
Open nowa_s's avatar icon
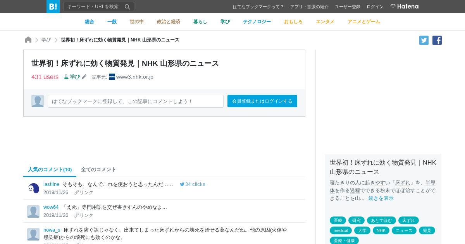(33, 234)
